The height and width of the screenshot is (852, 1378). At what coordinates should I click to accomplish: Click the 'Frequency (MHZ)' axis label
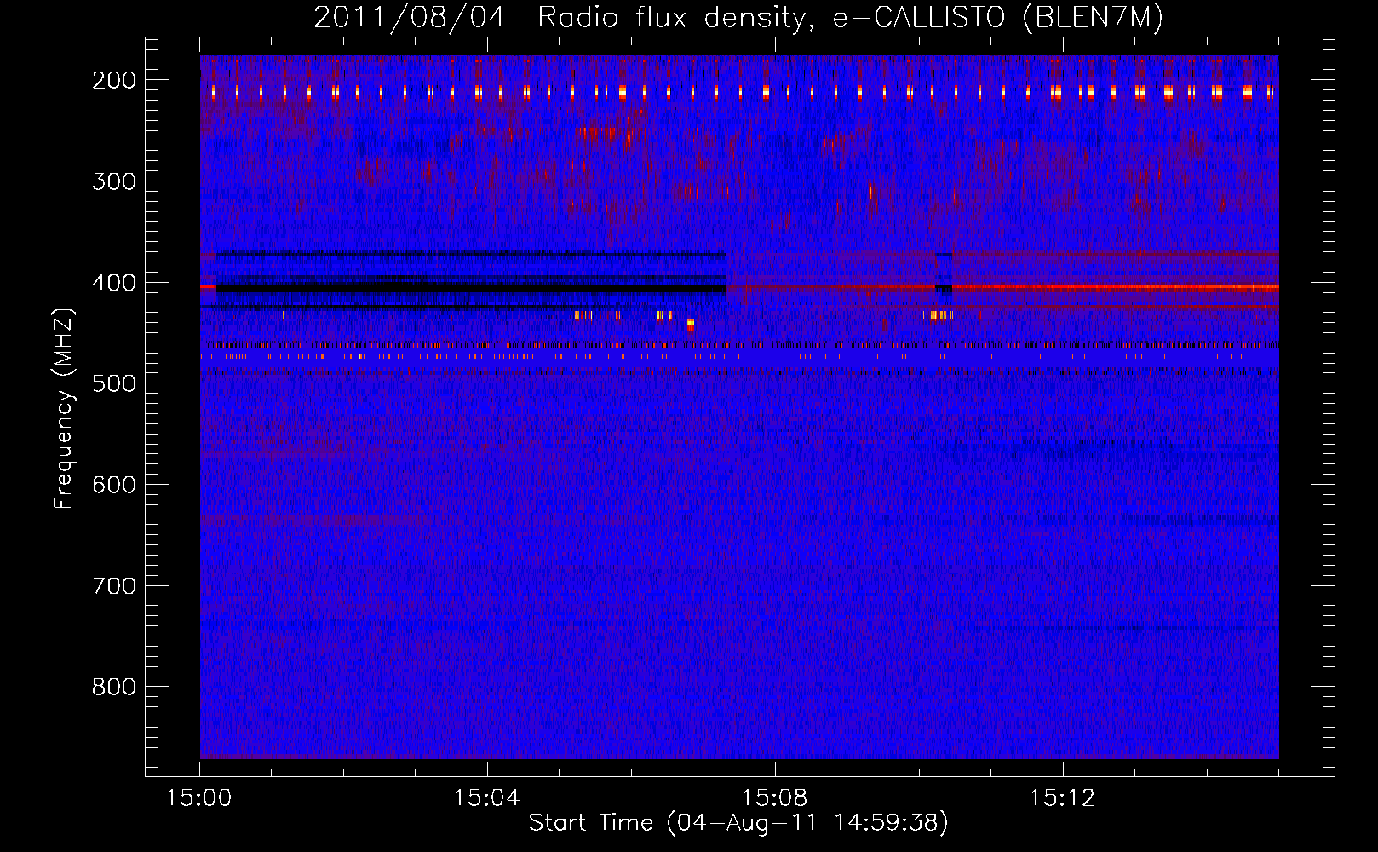(x=64, y=408)
